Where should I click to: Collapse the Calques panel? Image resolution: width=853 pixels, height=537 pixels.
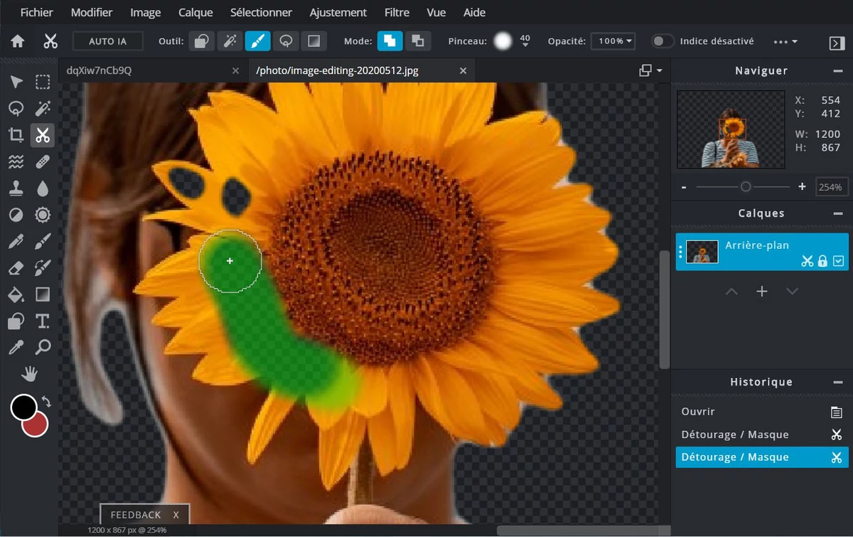(x=838, y=213)
